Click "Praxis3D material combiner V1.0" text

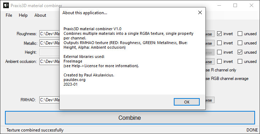pyautogui.click(x=92, y=29)
